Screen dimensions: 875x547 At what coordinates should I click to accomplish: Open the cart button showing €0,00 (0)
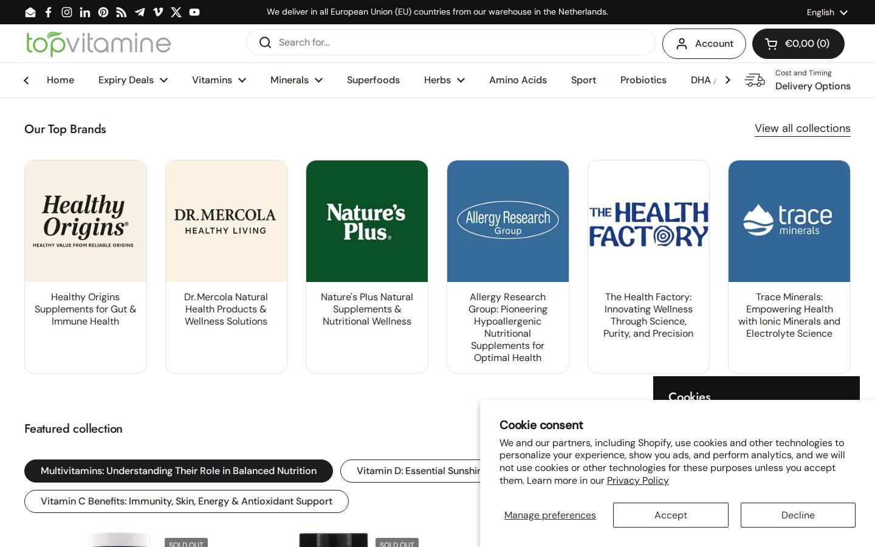[798, 44]
